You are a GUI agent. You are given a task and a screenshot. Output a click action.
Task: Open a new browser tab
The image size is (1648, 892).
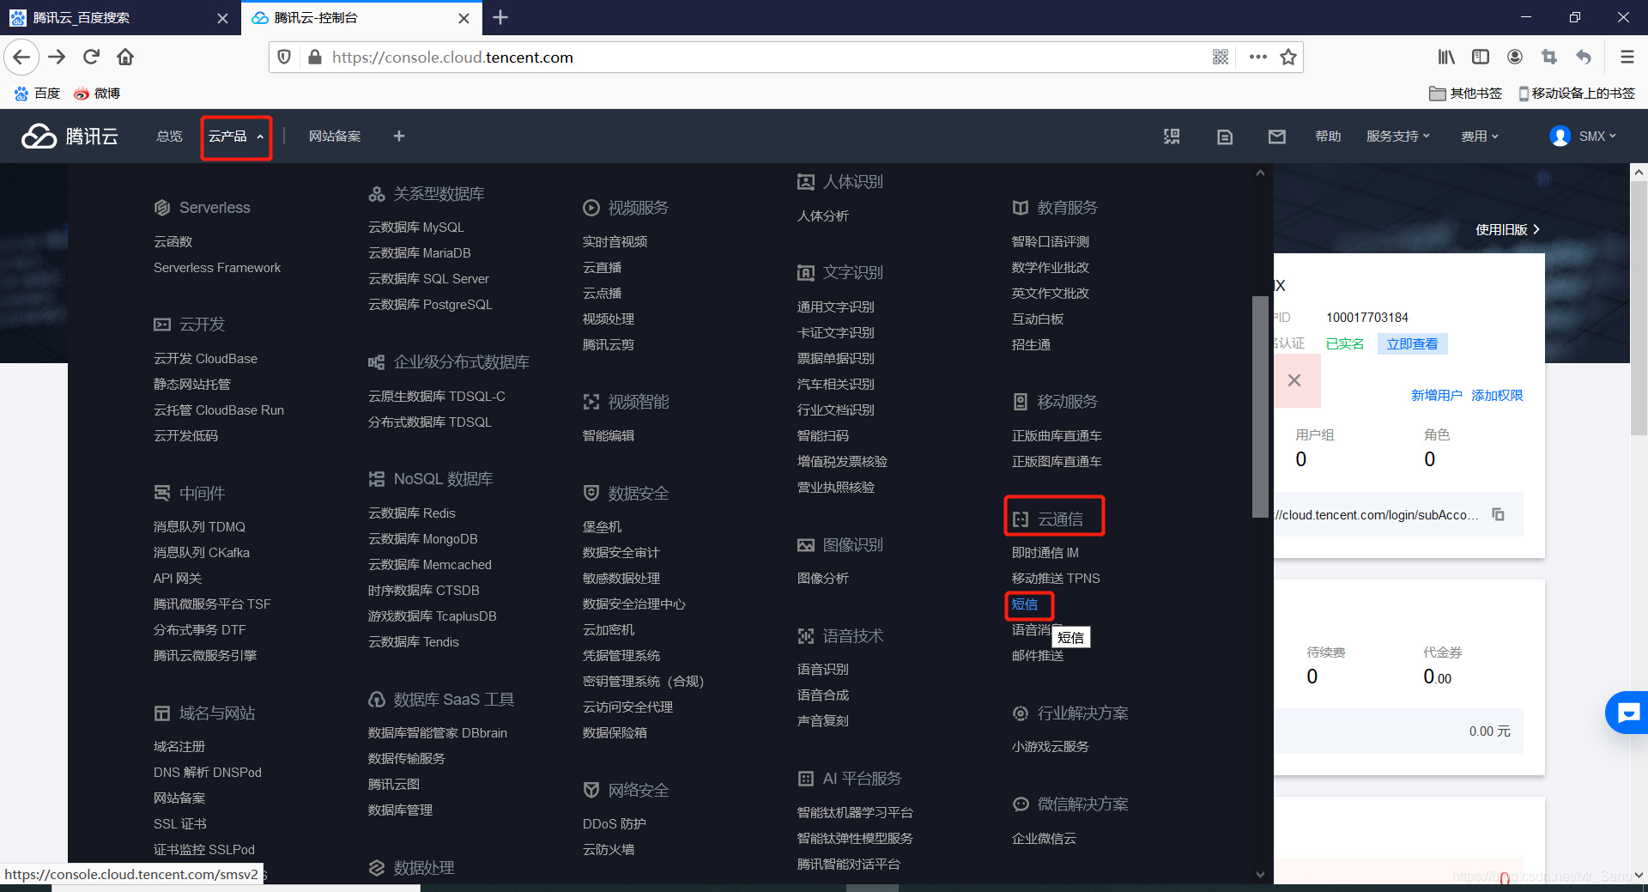coord(501,17)
